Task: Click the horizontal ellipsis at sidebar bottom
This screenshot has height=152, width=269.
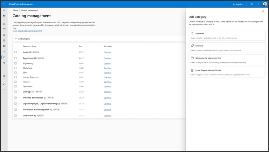Action: click(4, 89)
